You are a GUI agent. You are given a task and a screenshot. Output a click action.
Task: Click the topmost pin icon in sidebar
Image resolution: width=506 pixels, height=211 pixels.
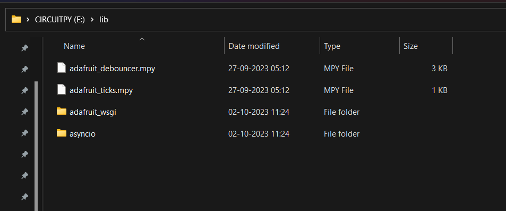point(24,48)
